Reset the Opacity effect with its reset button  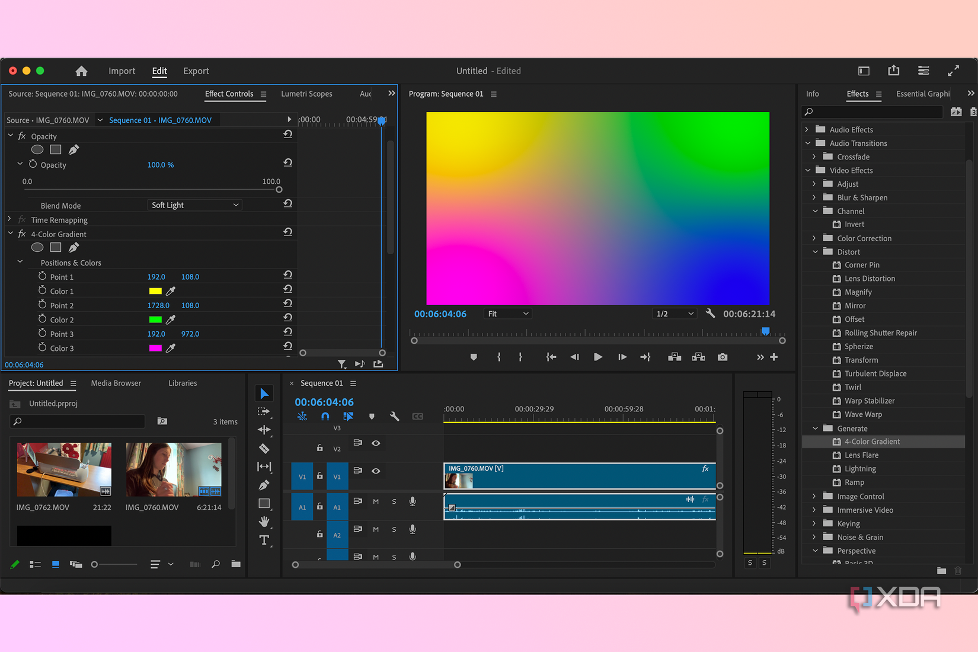[x=288, y=134]
